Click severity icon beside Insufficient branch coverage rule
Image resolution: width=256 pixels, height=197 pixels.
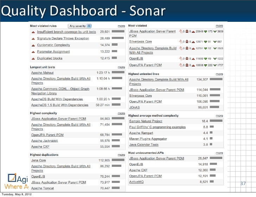pyautogui.click(x=33, y=32)
